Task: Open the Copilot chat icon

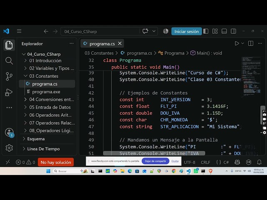Action: (x=145, y=31)
